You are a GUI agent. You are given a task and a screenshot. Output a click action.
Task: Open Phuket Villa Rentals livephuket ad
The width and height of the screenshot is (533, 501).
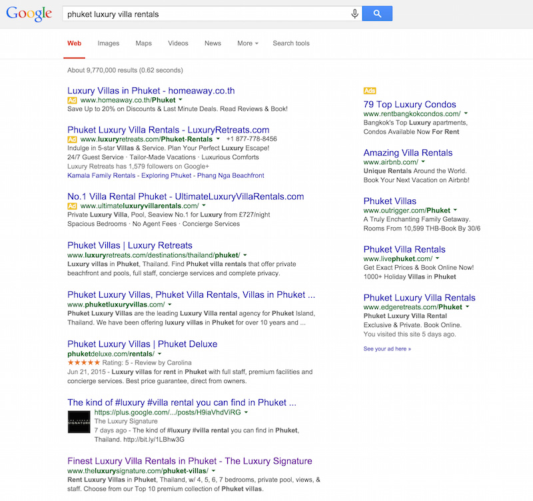click(x=404, y=249)
